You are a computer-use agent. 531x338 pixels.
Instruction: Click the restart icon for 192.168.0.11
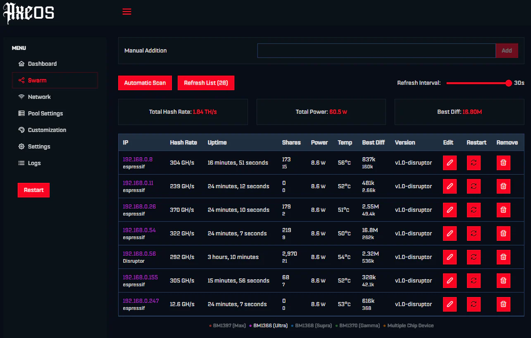(x=474, y=186)
